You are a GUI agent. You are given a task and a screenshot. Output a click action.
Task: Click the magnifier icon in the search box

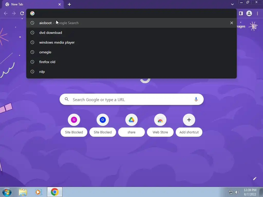coord(67,99)
